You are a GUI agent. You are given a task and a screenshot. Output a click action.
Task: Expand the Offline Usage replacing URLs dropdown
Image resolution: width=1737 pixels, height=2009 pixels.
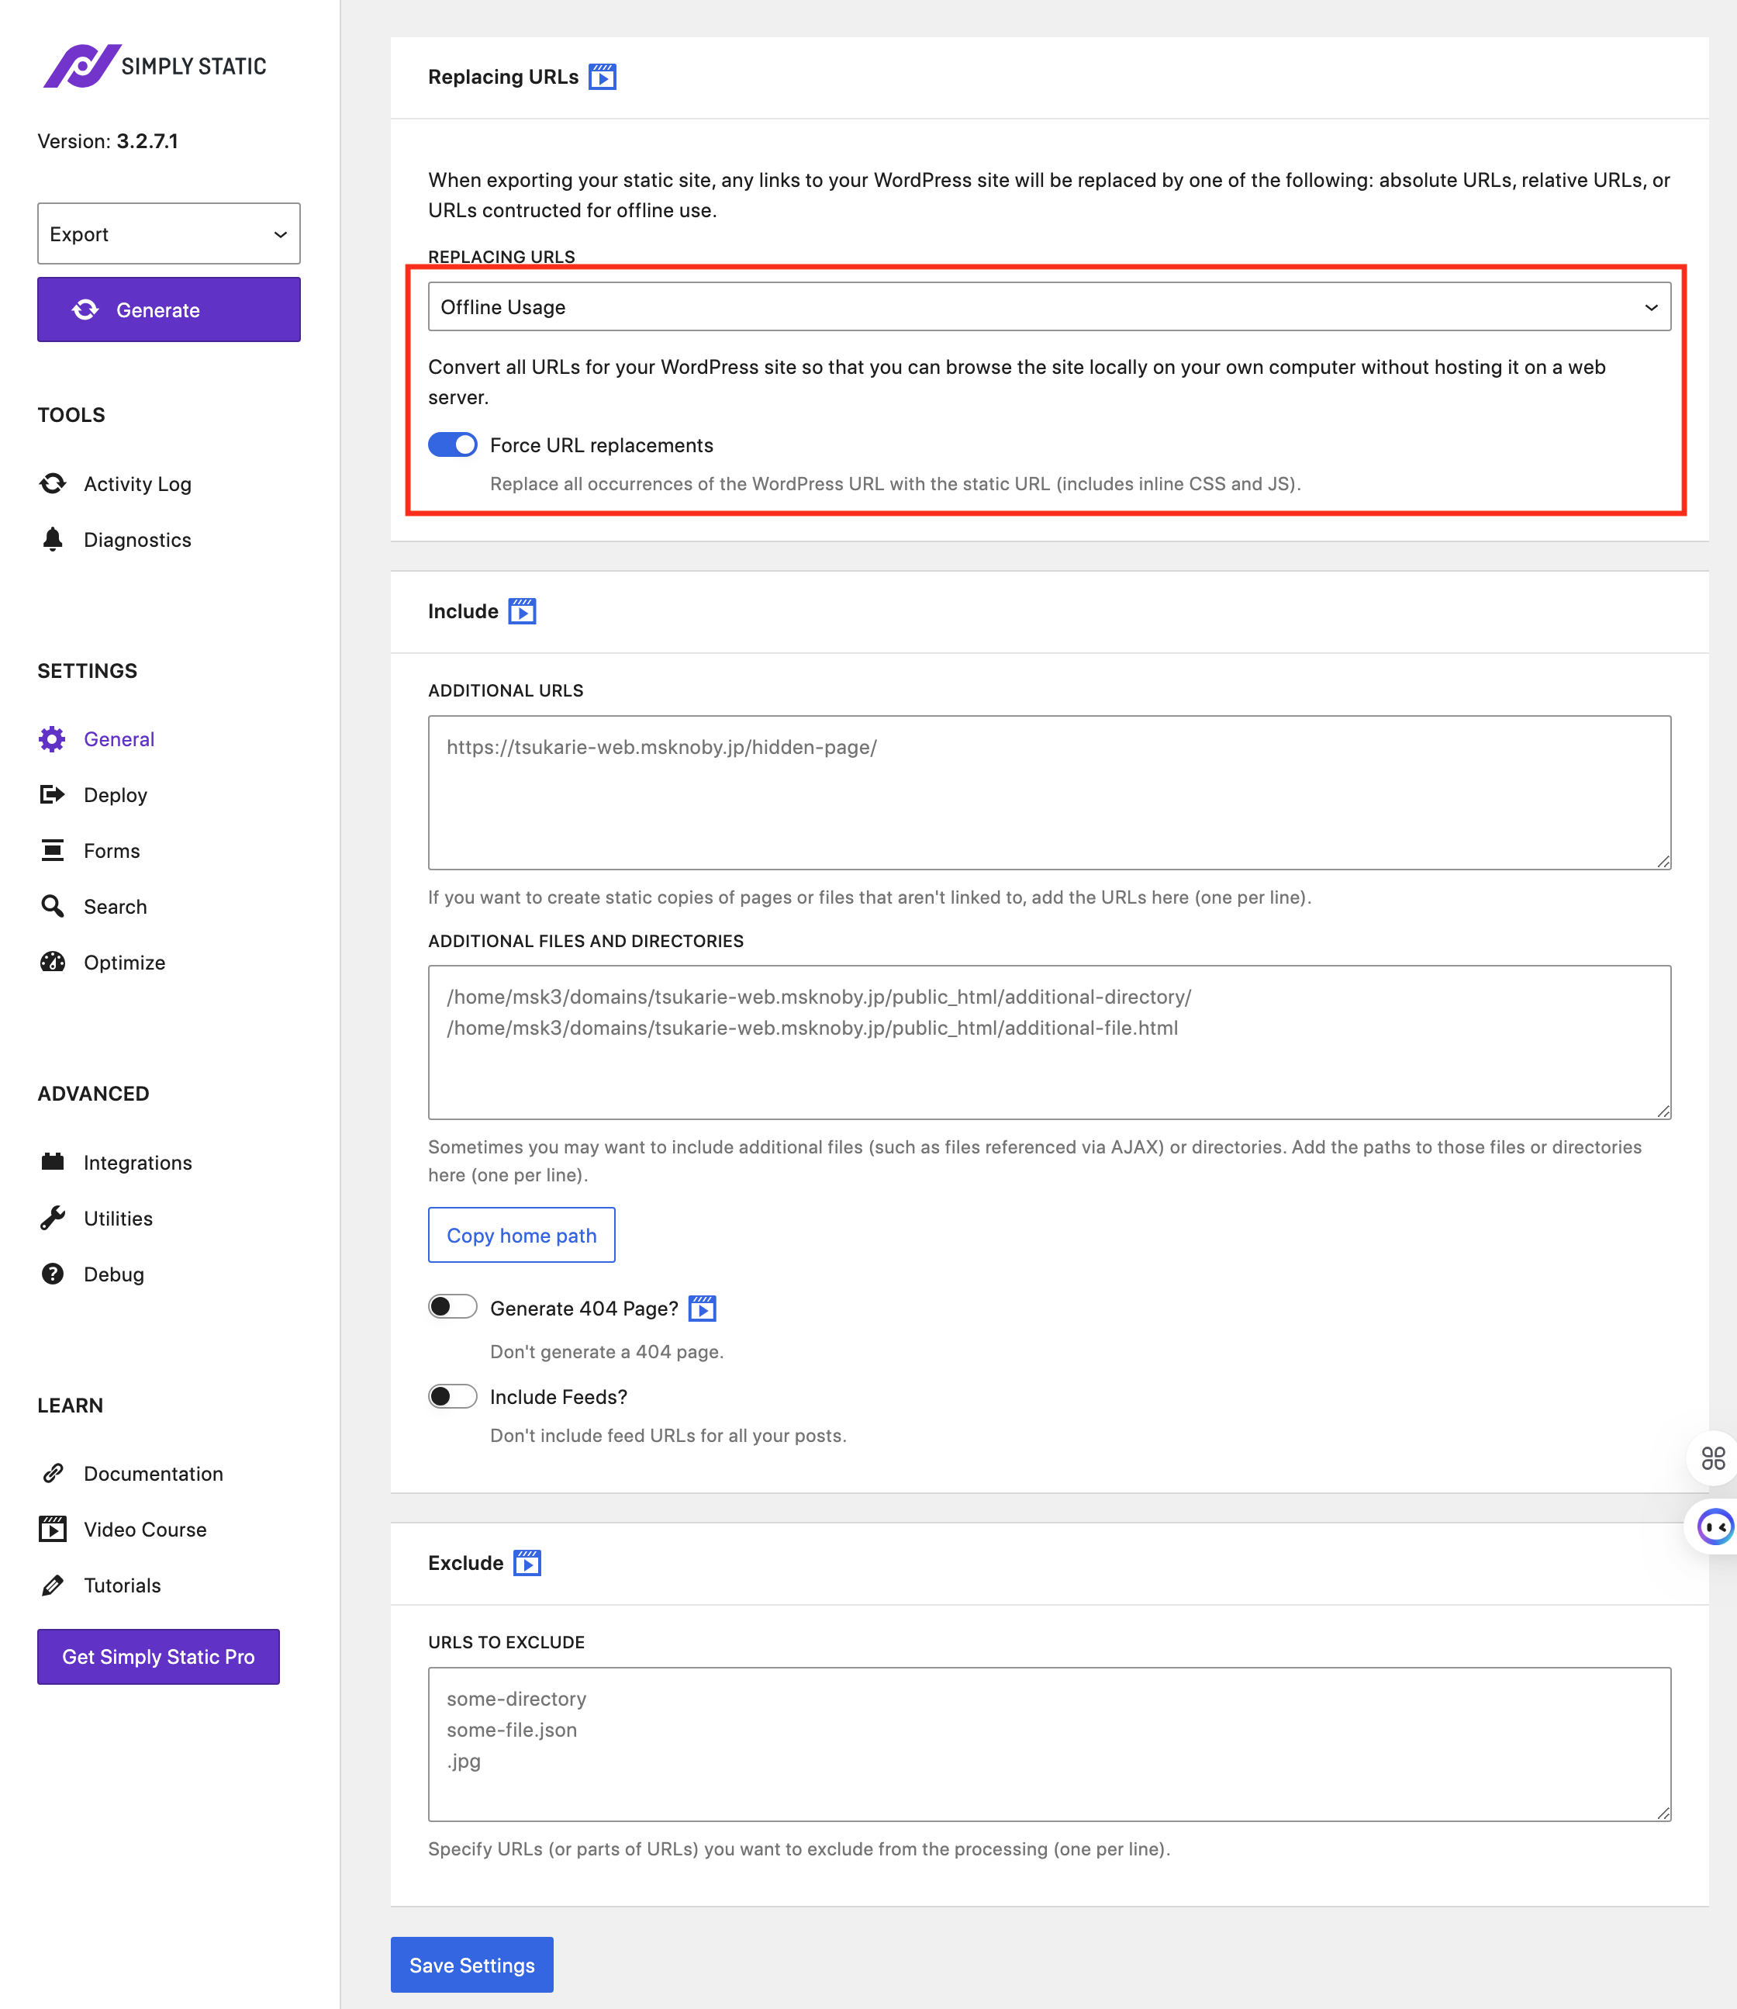(1048, 307)
